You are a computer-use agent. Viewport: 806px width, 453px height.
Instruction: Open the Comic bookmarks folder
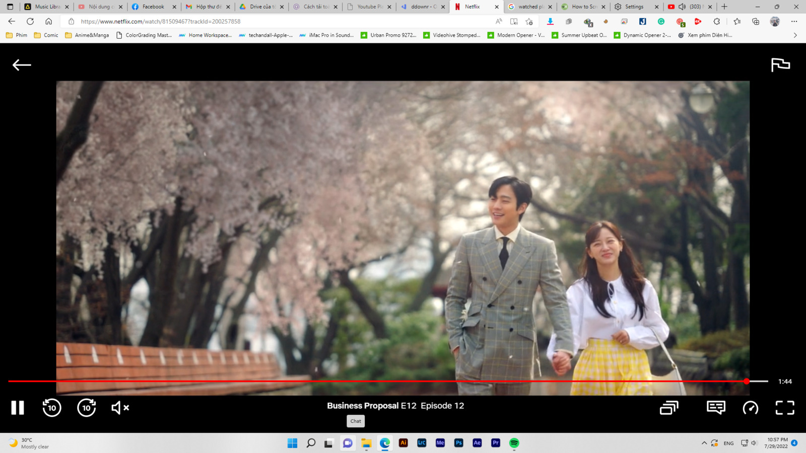pos(46,35)
